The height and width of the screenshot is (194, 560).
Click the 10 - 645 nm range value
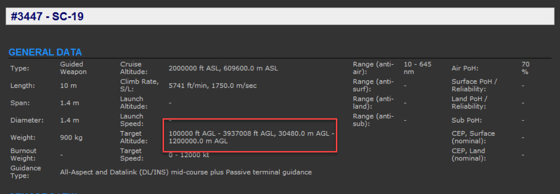417,68
